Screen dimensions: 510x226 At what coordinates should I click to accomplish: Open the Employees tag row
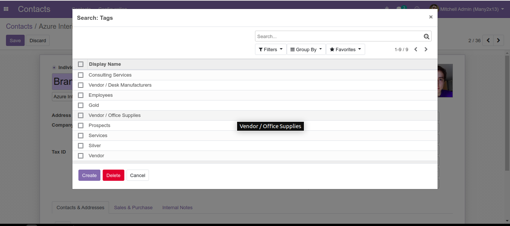click(x=255, y=95)
